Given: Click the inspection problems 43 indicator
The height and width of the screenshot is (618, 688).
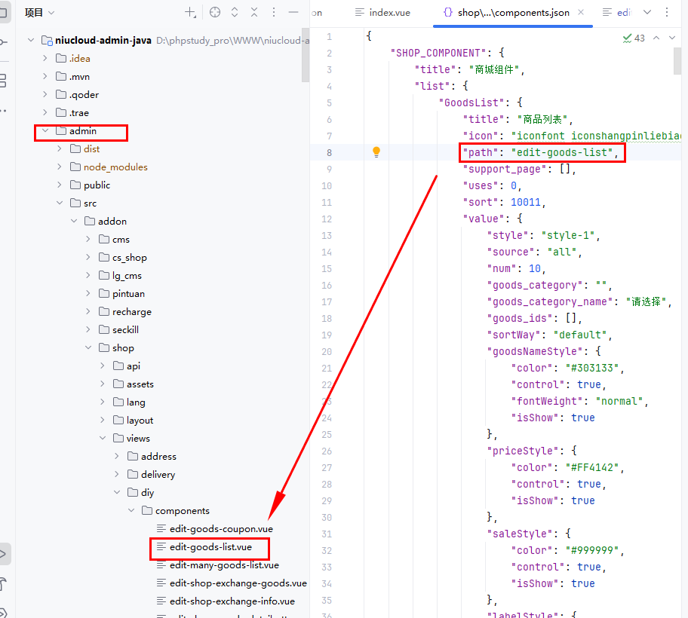Looking at the screenshot, I should [634, 38].
